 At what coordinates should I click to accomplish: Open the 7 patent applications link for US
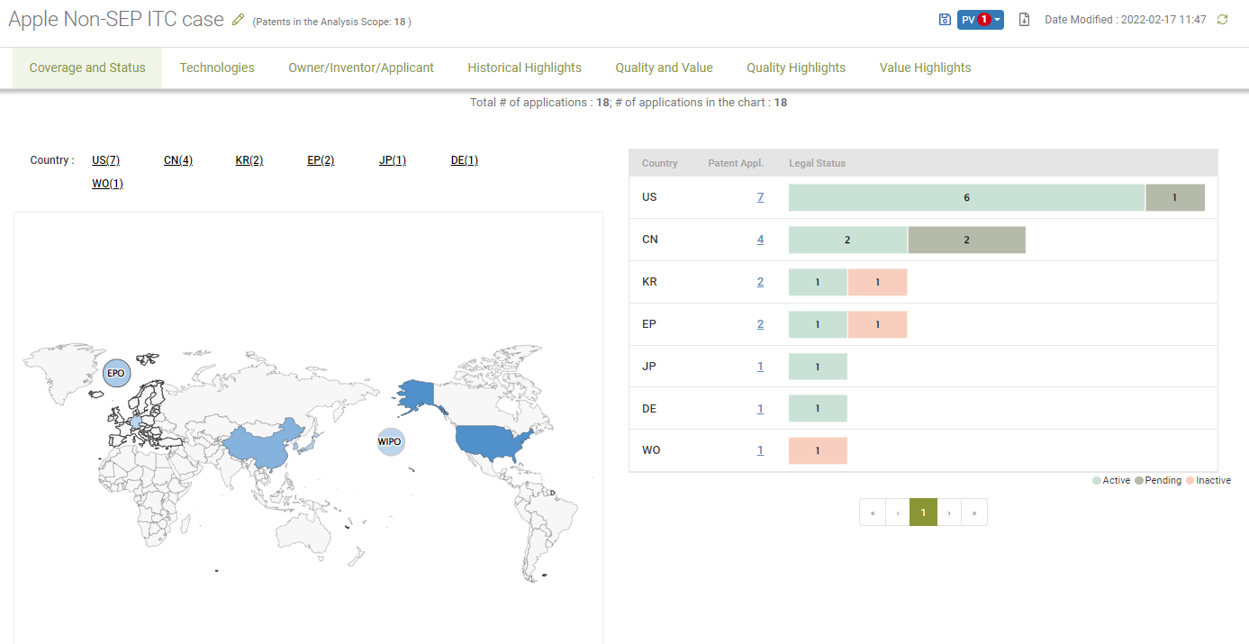[x=760, y=197]
